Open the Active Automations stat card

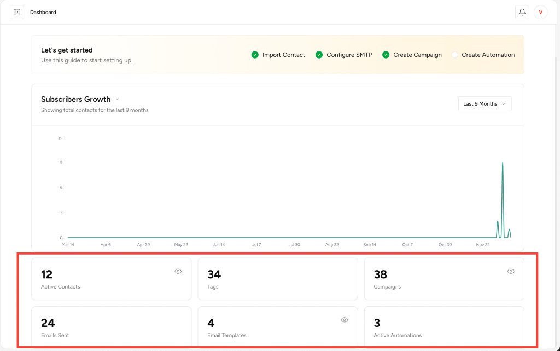click(444, 327)
